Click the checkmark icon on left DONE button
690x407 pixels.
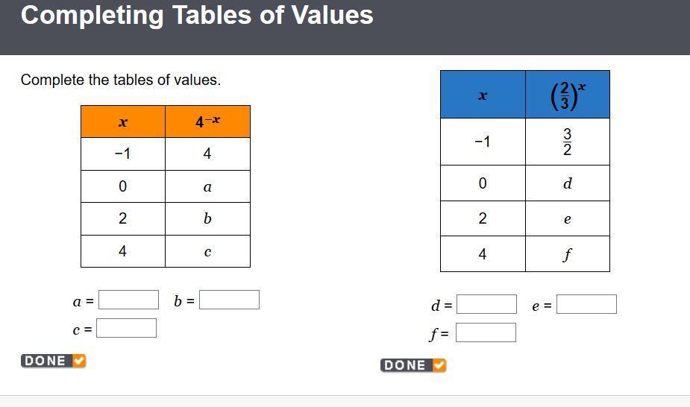(79, 361)
